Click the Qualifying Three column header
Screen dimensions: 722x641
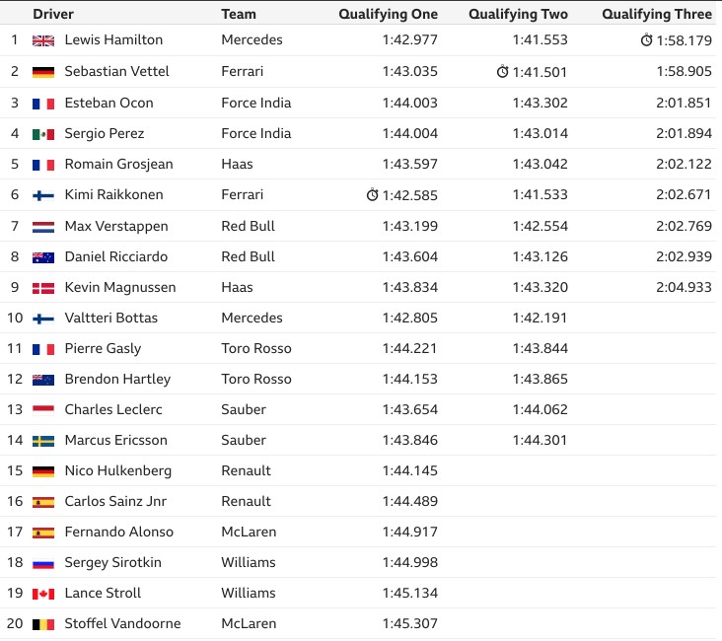click(657, 14)
